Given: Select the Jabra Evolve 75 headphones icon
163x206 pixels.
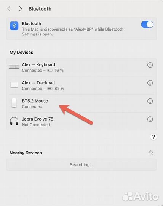Looking at the screenshot, I should (14, 121).
